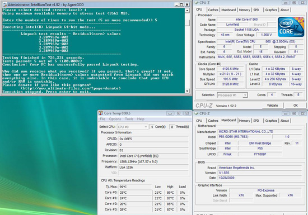Open SPD tab in lower CPU-Z window
This screenshot has width=308, height=215.
coord(256,121)
